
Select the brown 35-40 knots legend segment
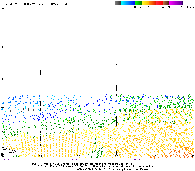pyautogui.click(x=166, y=3)
